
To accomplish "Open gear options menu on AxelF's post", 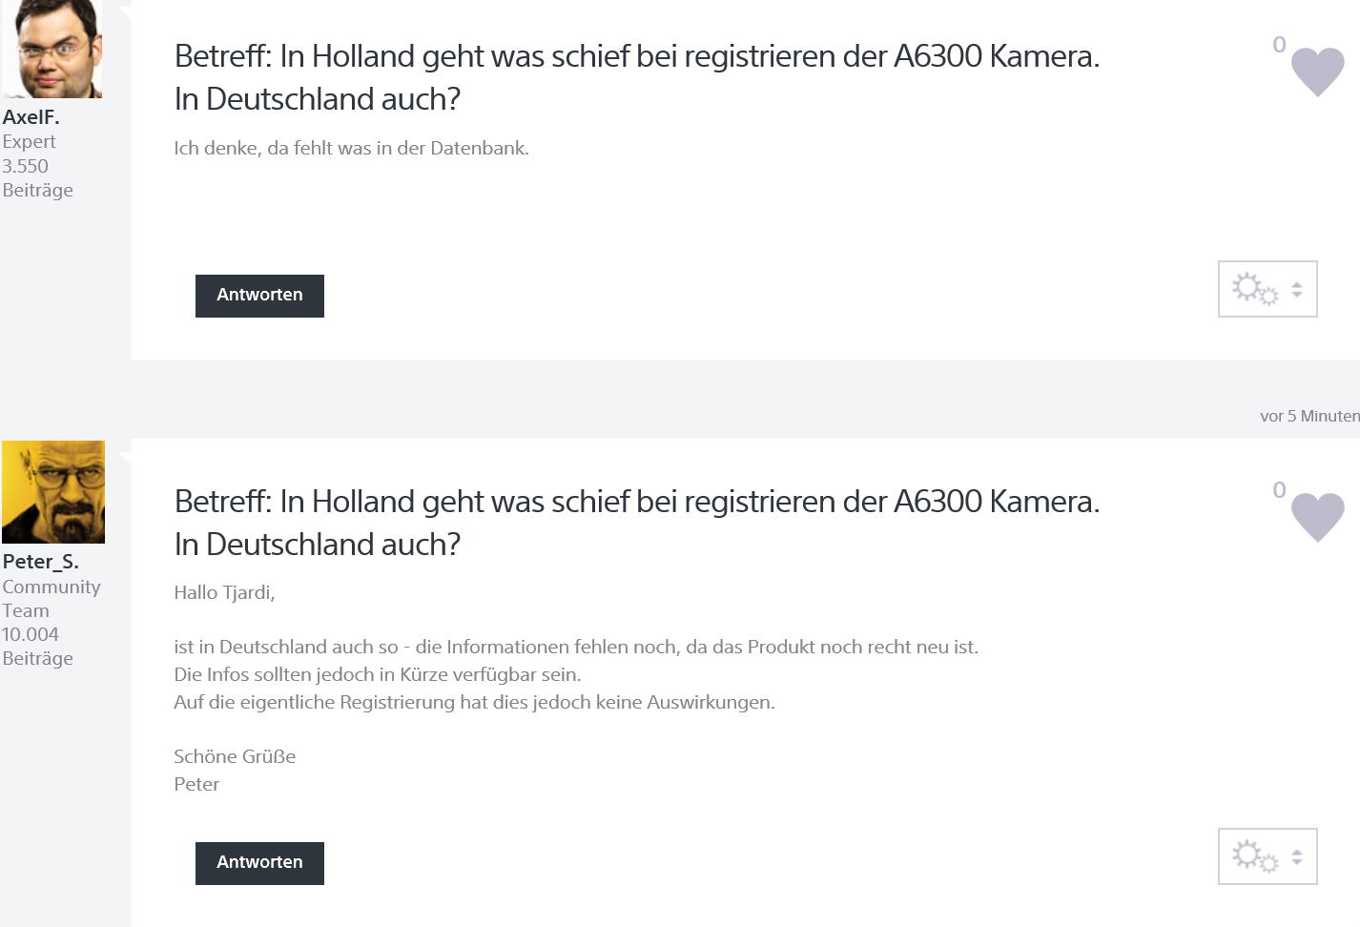I will click(1267, 289).
